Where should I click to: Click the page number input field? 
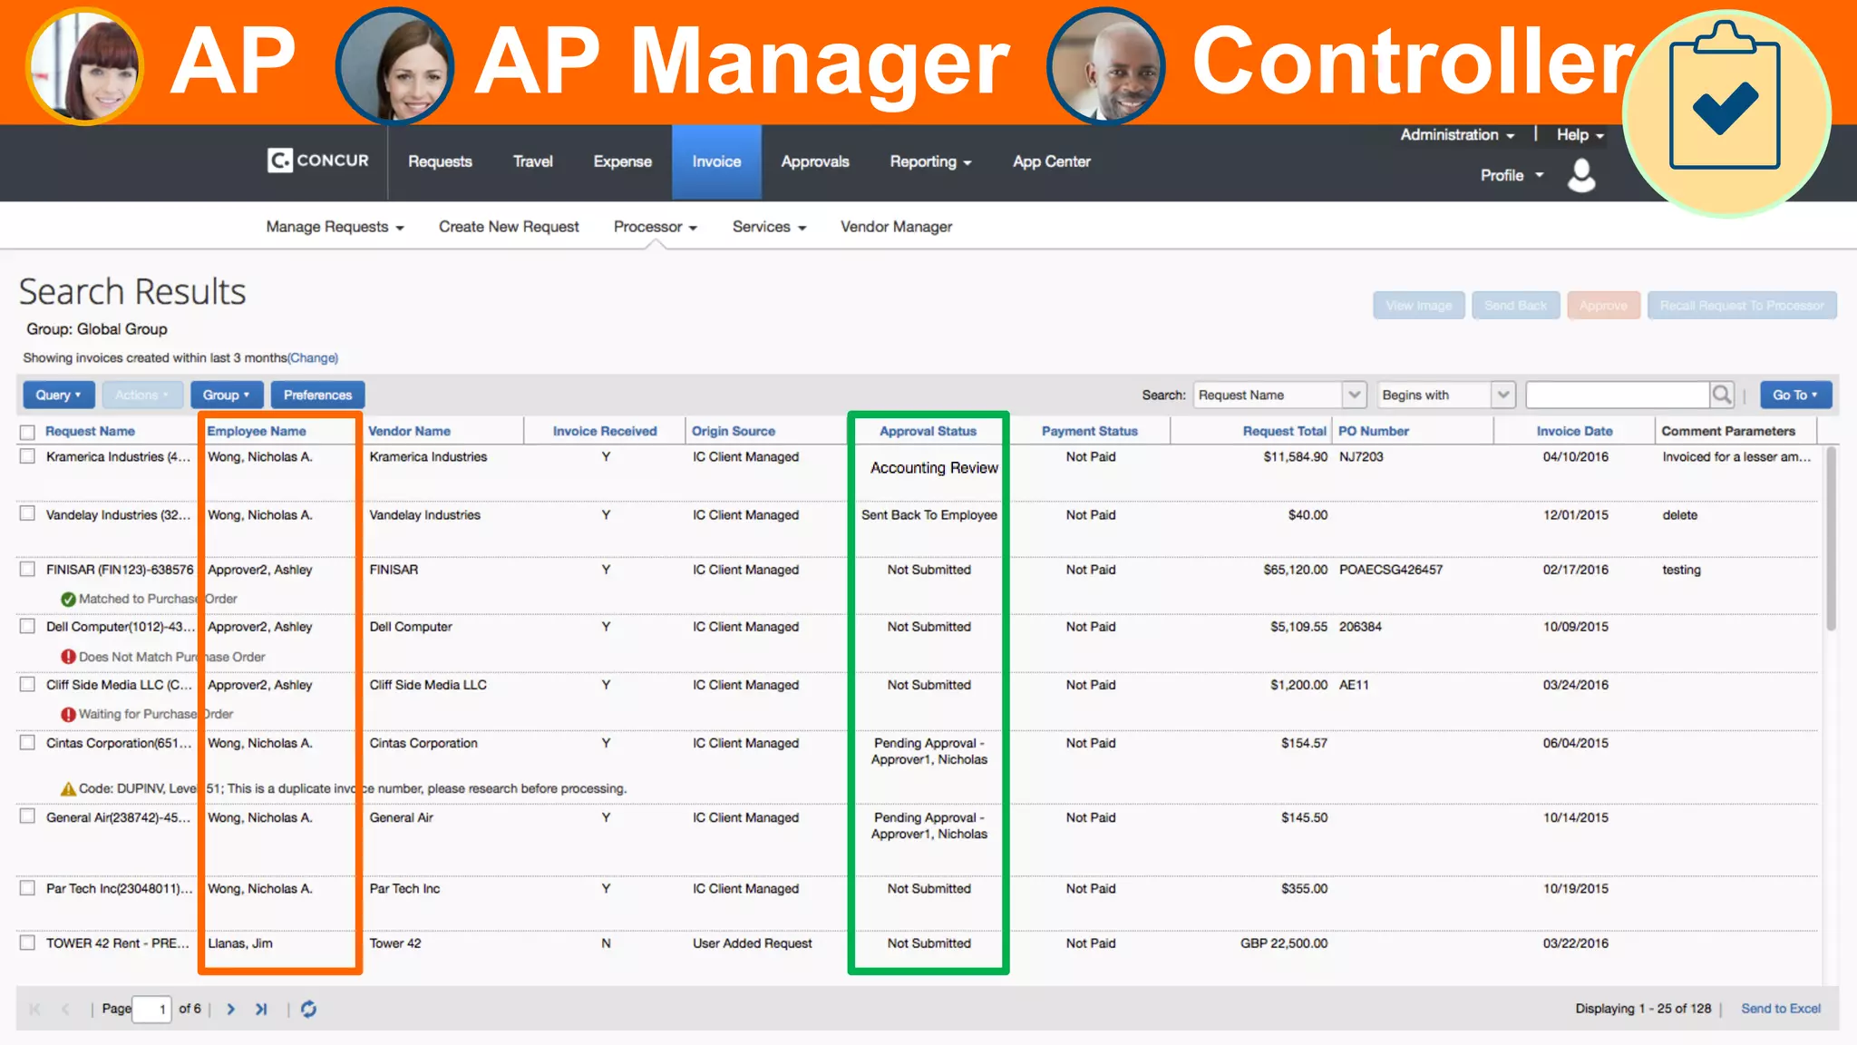(x=151, y=1009)
